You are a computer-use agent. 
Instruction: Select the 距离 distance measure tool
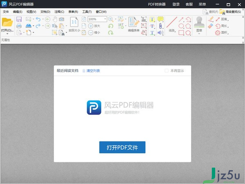tap(222, 19)
